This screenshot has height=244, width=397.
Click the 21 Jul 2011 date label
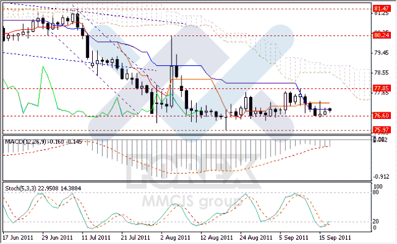(x=136, y=238)
